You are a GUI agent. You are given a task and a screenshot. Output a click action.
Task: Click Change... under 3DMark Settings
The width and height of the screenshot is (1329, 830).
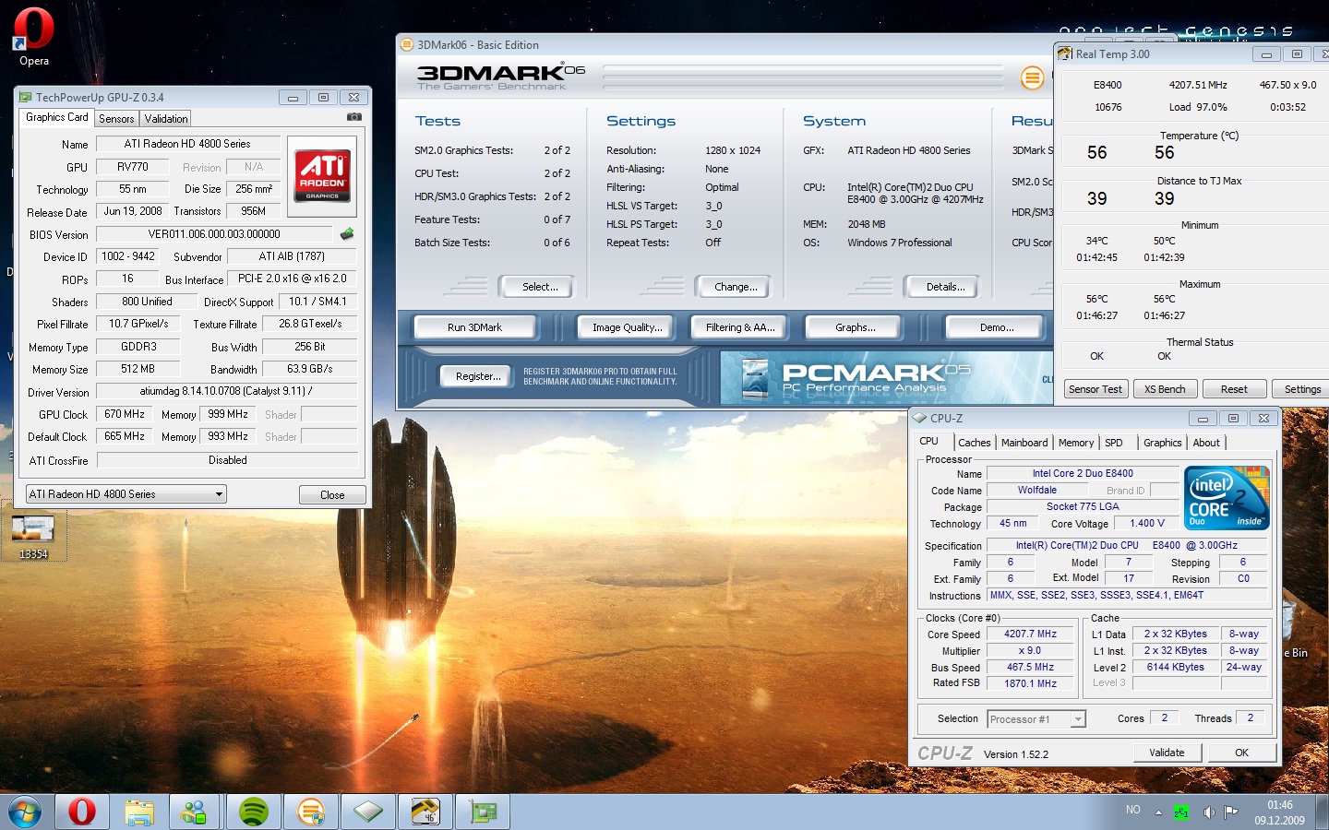pos(736,287)
